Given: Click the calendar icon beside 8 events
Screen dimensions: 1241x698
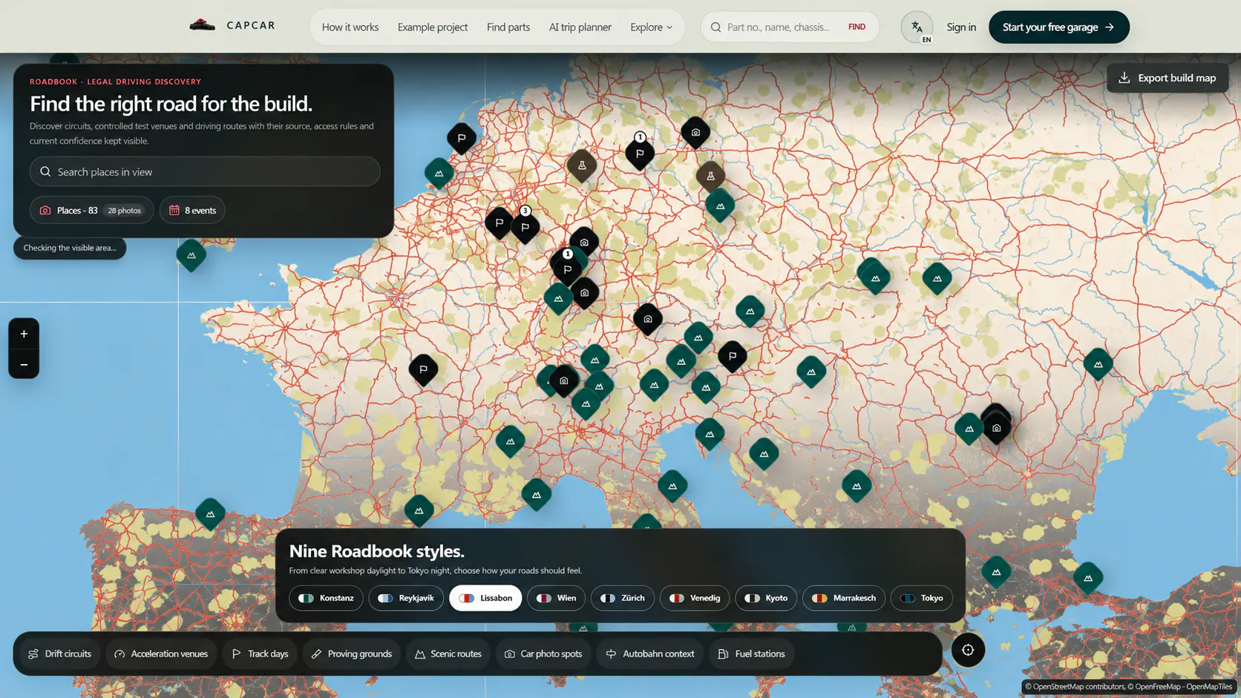Looking at the screenshot, I should (174, 210).
